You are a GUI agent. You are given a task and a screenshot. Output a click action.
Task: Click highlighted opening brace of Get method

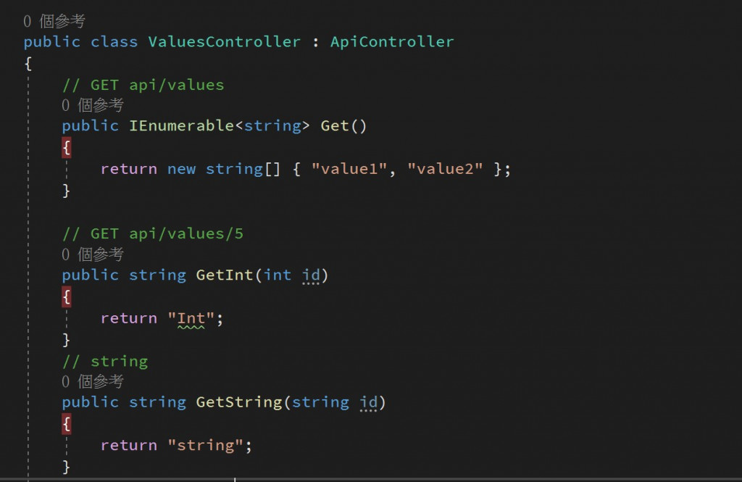[66, 148]
